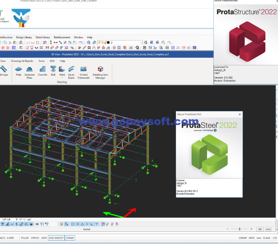This screenshot has height=244, width=278.
Task: Toggle the layer lock icon
Action: click(x=105, y=42)
